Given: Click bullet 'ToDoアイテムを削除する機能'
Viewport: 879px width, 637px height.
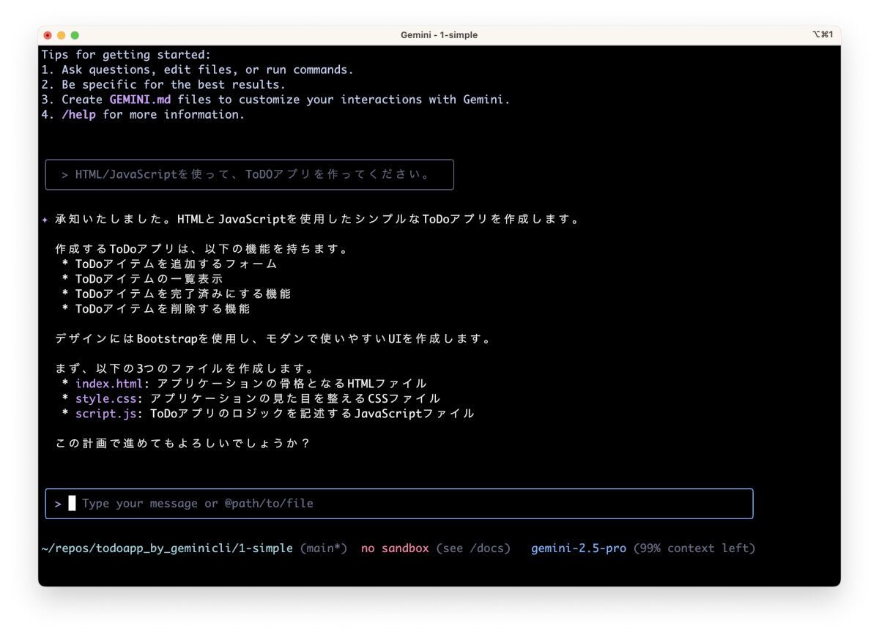Looking at the screenshot, I should point(163,309).
